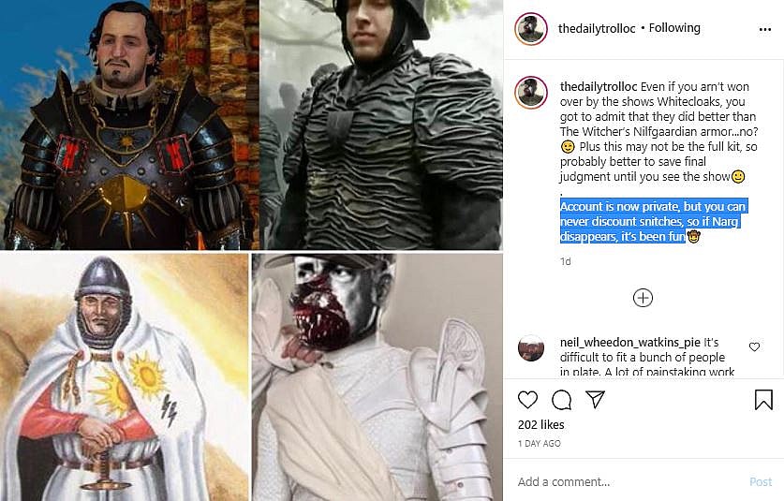
Task: Submit comment with Post button
Action: 761,481
